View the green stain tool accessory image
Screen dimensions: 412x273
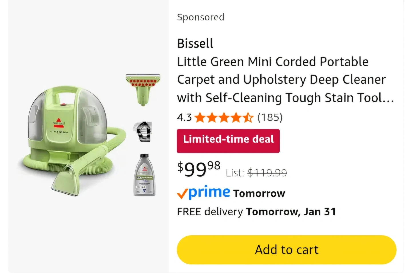point(143,89)
